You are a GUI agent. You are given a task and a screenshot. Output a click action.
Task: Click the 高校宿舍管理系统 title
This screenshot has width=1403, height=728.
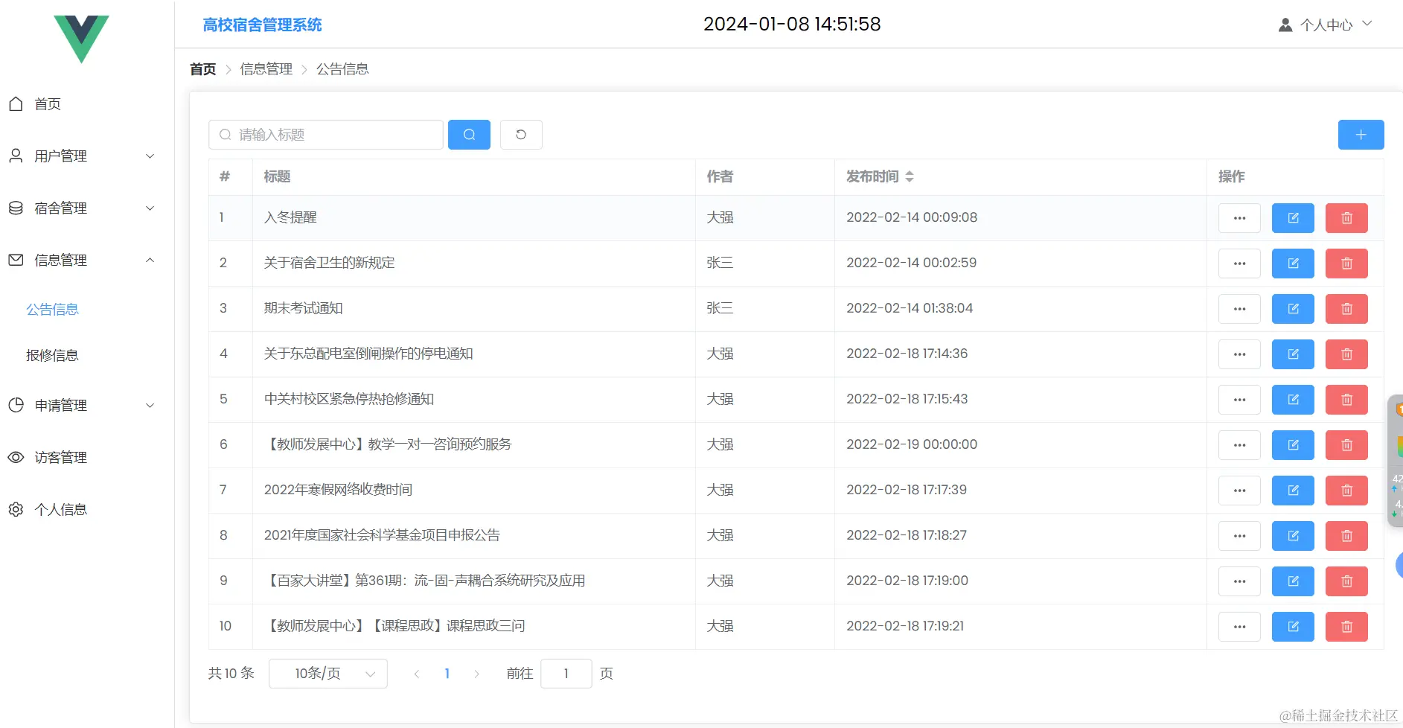coord(262,25)
